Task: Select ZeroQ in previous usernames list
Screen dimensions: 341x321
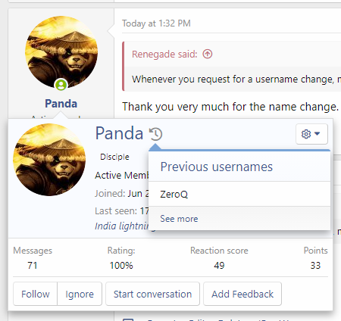Action: tap(174, 194)
